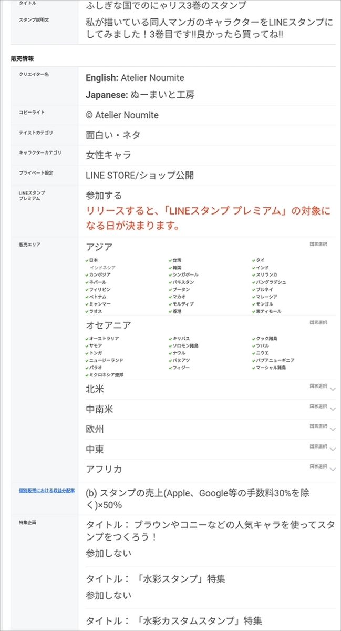Click the アジア region heading
The image size is (341, 631).
pos(99,247)
